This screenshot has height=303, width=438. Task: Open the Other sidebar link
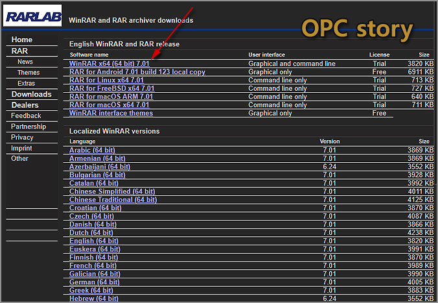coord(19,158)
